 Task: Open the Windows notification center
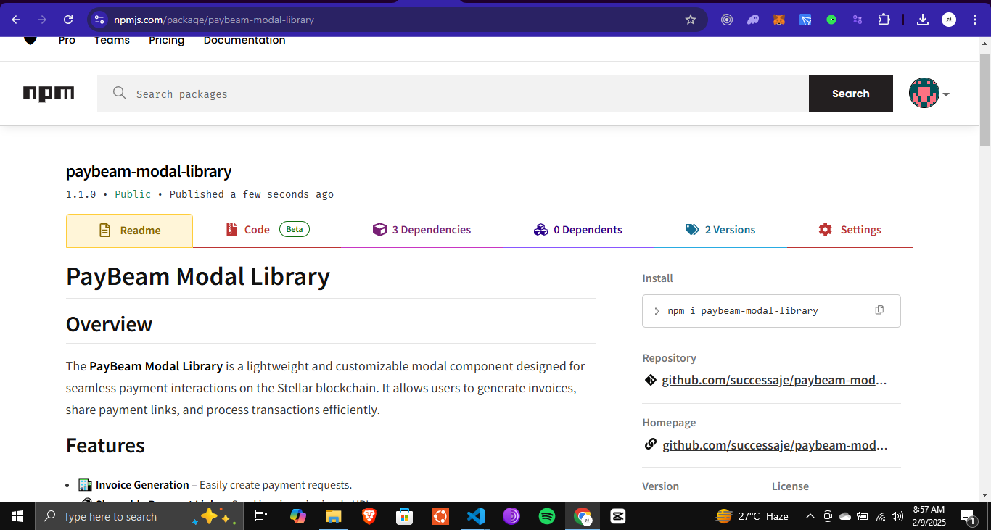(x=968, y=517)
